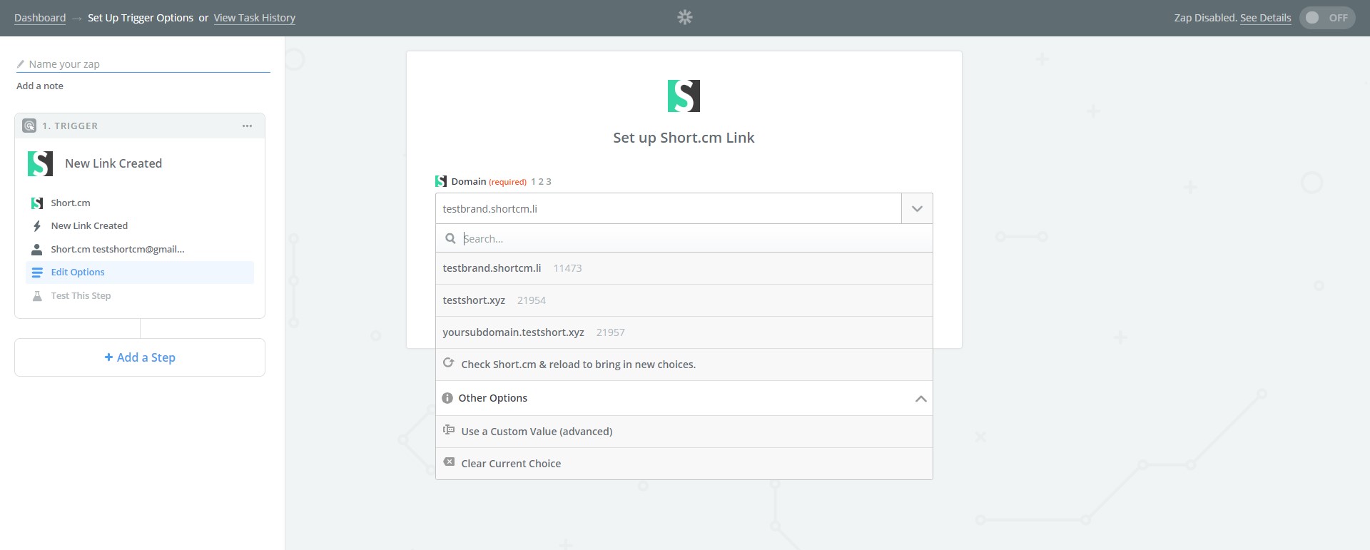Select testshort.xyz domain from list
The image size is (1370, 550).
pos(474,300)
